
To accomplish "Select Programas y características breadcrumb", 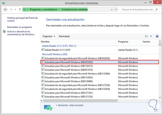I will click(43, 10).
